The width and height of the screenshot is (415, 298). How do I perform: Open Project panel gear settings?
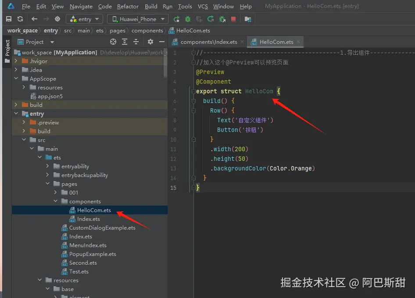[x=150, y=42]
